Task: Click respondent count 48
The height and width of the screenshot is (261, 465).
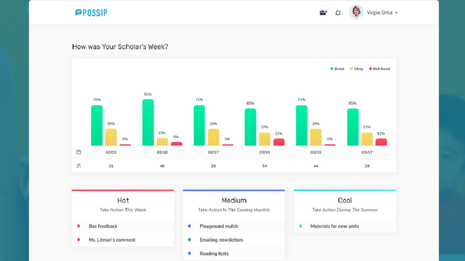Action: (x=162, y=166)
